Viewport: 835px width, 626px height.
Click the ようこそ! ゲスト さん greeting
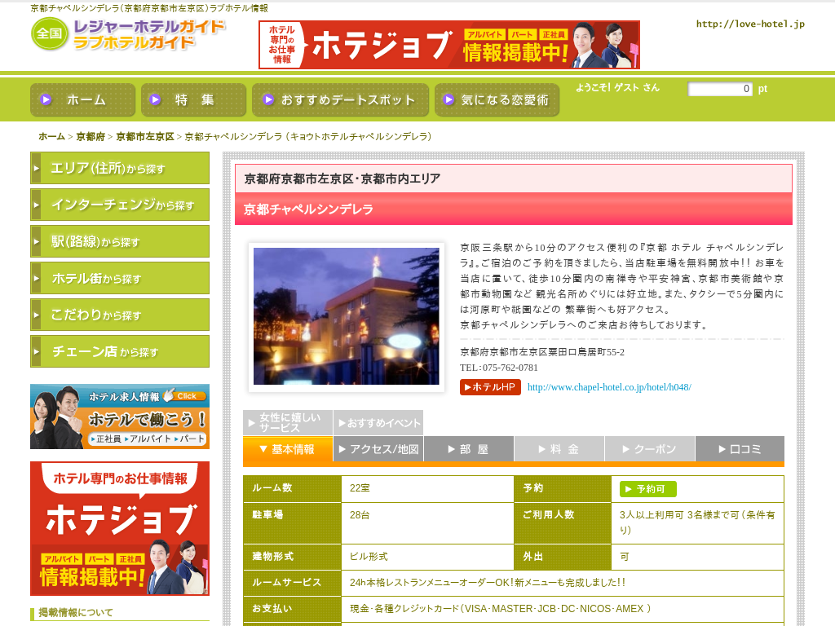[x=618, y=88]
